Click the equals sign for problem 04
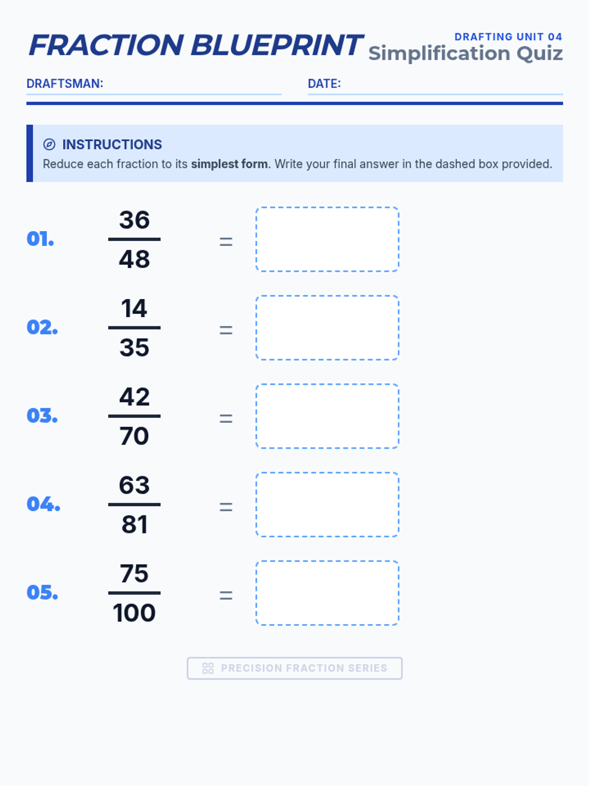 pyautogui.click(x=226, y=506)
